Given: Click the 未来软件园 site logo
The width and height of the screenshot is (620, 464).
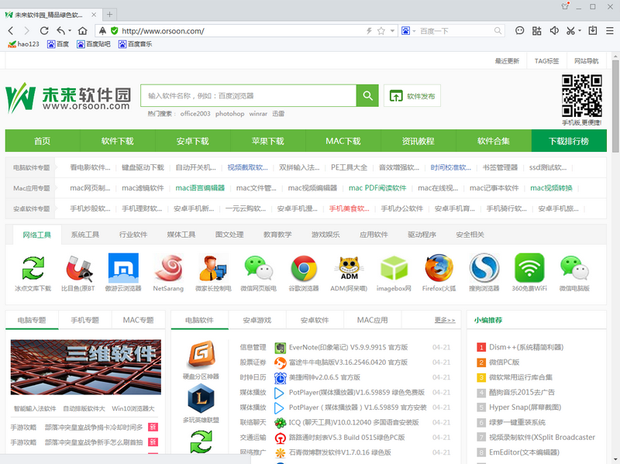Looking at the screenshot, I should (67, 98).
